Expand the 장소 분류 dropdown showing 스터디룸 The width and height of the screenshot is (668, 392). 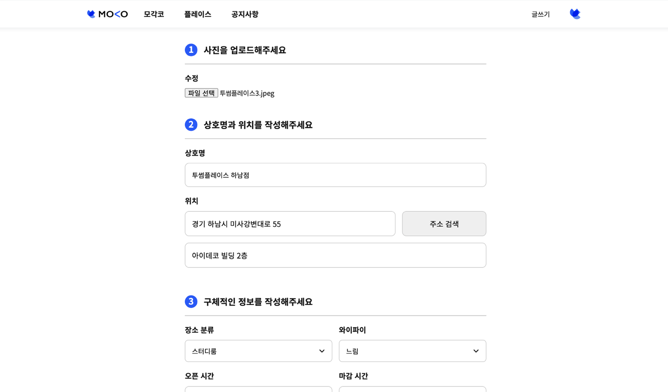258,351
